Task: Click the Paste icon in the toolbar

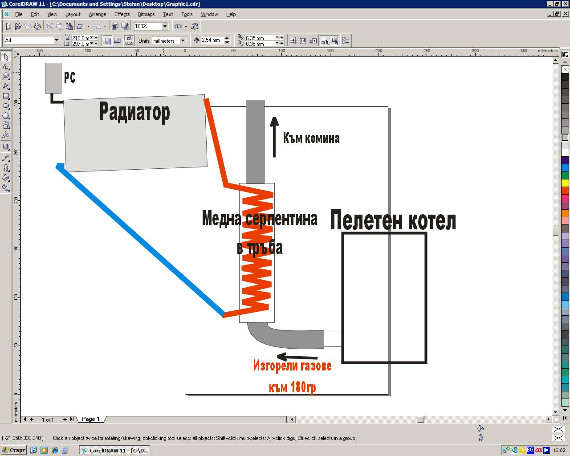Action: (69, 26)
